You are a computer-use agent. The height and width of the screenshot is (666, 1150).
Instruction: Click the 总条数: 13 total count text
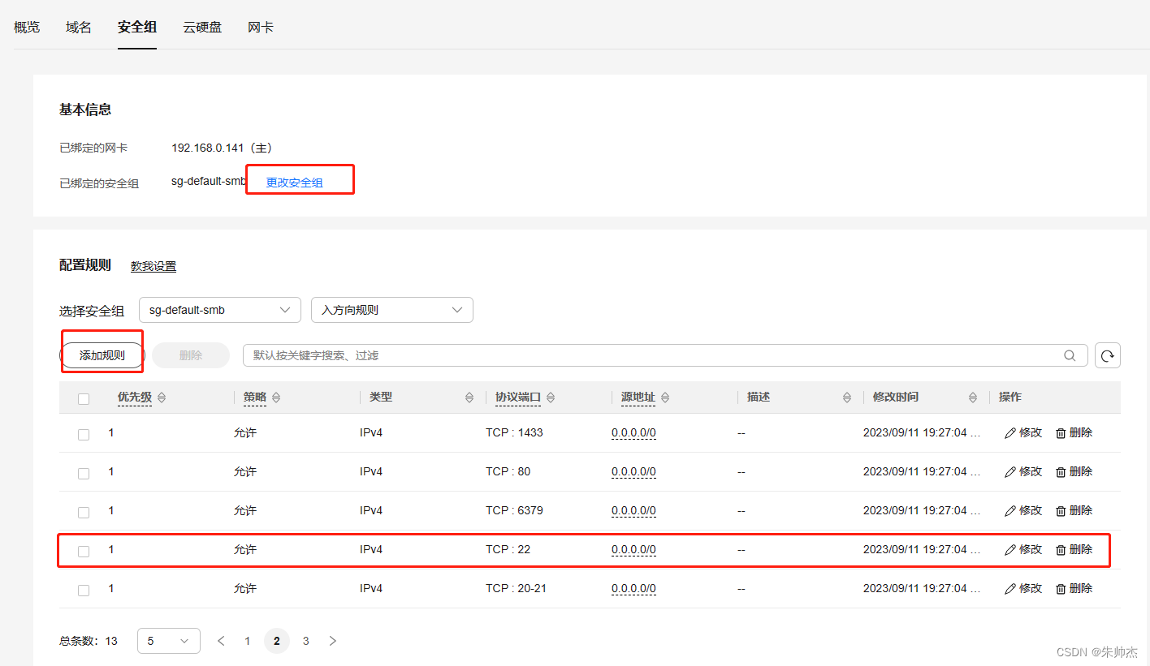(x=89, y=641)
